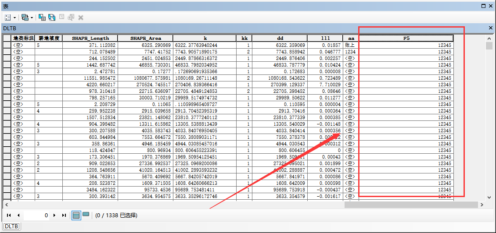
Task: Select the SHAPE_Area column header
Action: point(146,38)
